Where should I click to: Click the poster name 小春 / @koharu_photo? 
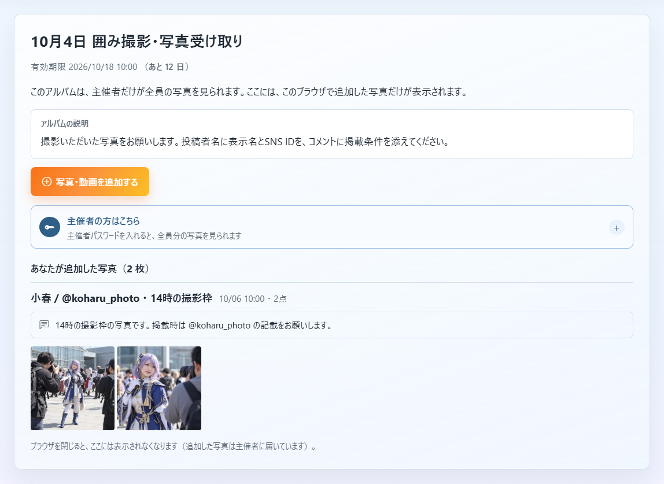click(85, 298)
